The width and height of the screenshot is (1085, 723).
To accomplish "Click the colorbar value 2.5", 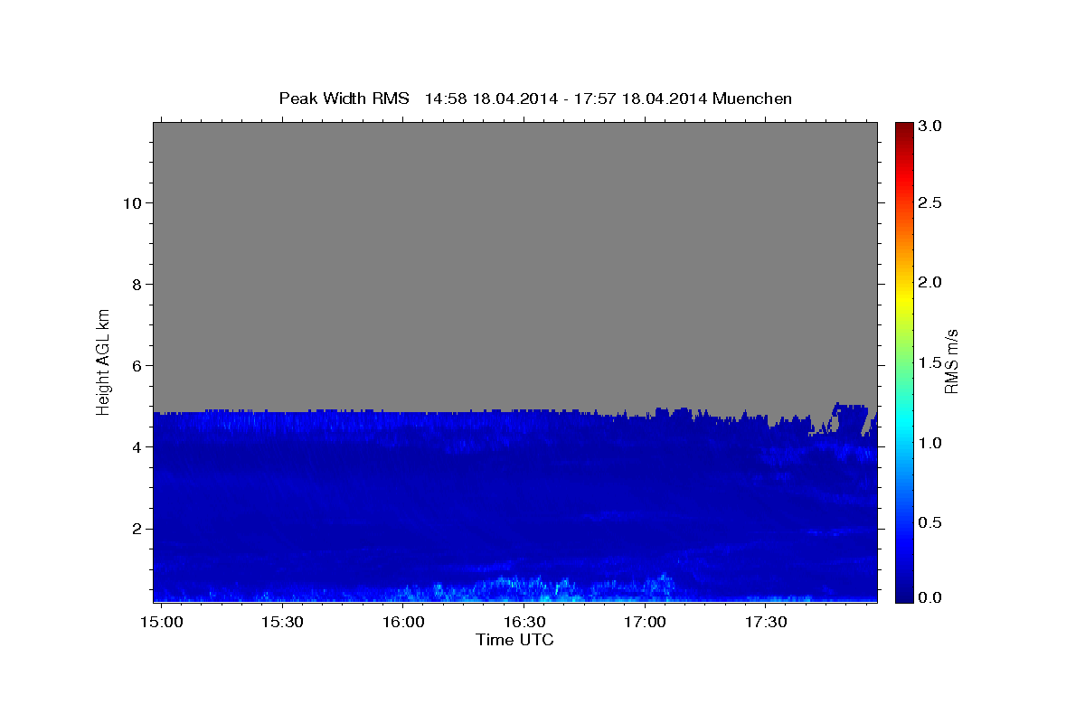I will point(930,202).
